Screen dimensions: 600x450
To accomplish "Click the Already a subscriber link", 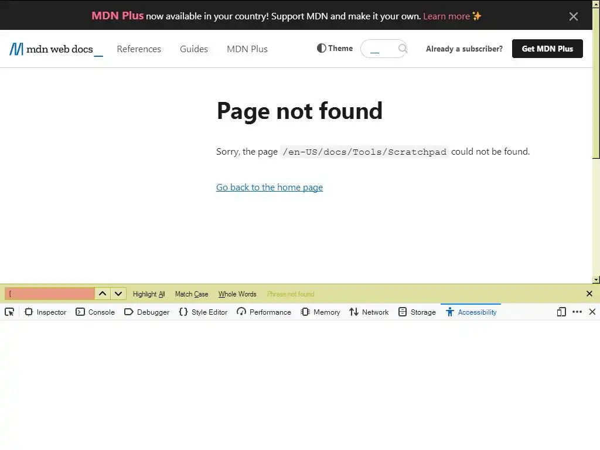I will 464,49.
